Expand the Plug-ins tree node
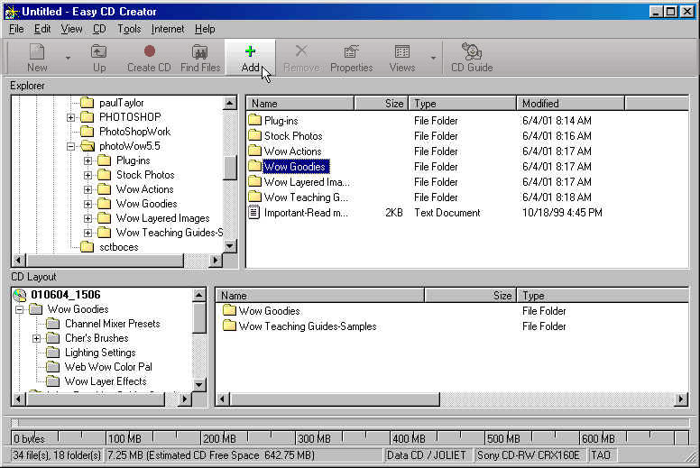 [x=87, y=161]
